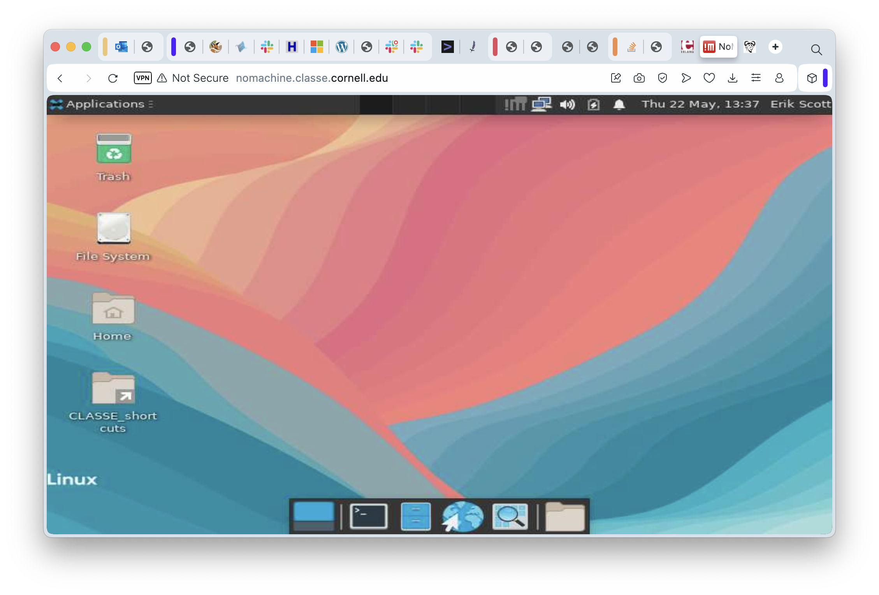Switch to the NoMachine browser tab

point(718,47)
